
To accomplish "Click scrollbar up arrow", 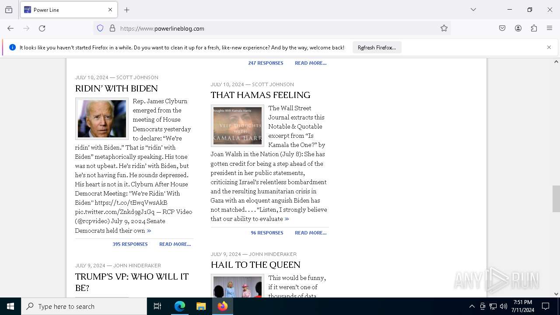I will click(x=556, y=62).
